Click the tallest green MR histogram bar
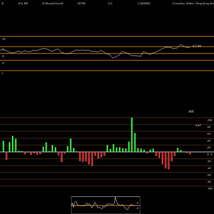 click(132, 135)
